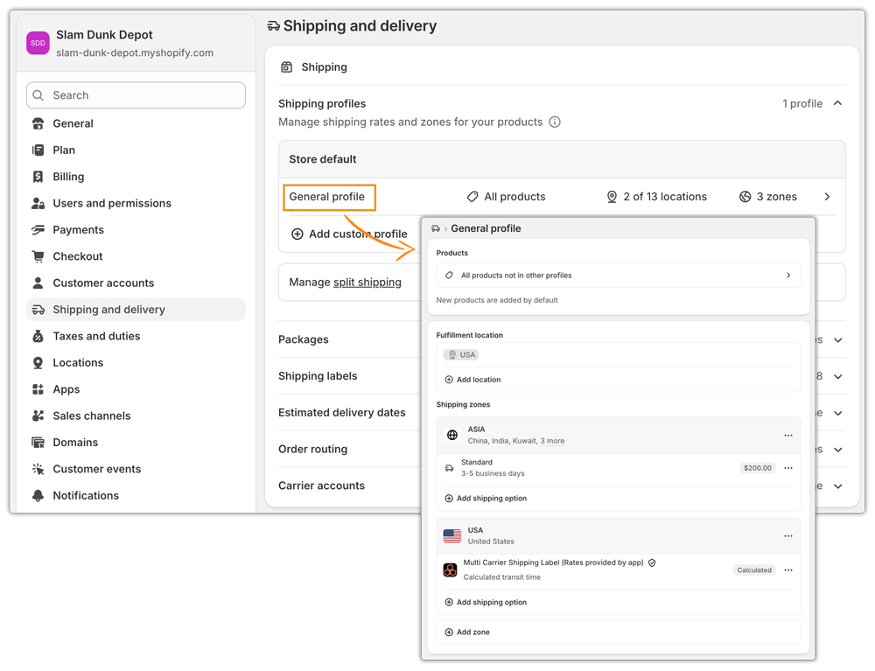Image resolution: width=875 pixels, height=671 pixels.
Task: Click chevron on the products row
Action: click(788, 276)
